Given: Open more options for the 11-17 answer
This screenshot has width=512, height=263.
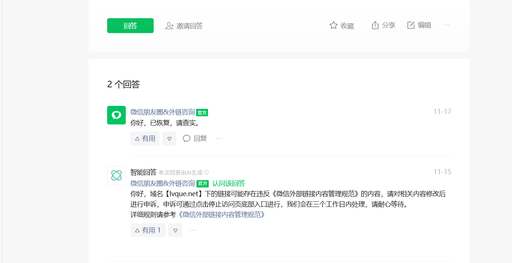Looking at the screenshot, I should pyautogui.click(x=219, y=139).
